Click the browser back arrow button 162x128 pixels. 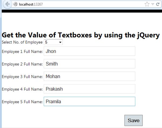(8, 4)
